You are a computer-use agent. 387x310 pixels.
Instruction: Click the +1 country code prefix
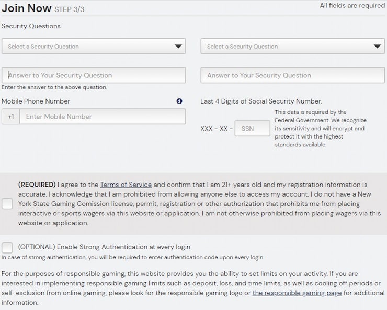point(10,117)
